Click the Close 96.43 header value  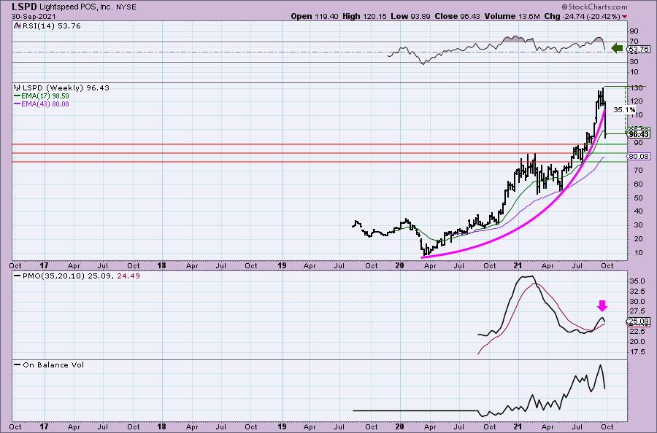pos(457,16)
